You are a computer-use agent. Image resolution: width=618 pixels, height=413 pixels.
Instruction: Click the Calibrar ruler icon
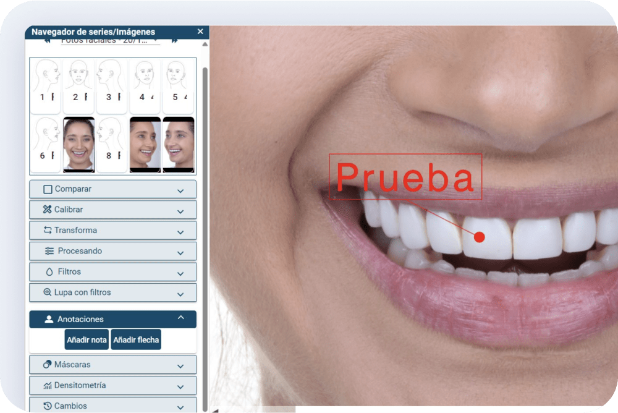(x=48, y=210)
